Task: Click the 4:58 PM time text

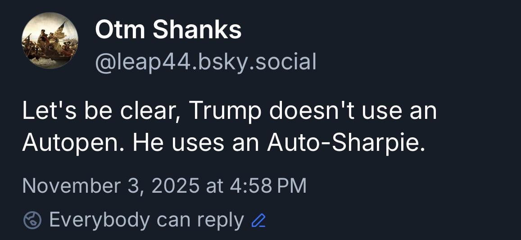Action: click(x=268, y=186)
